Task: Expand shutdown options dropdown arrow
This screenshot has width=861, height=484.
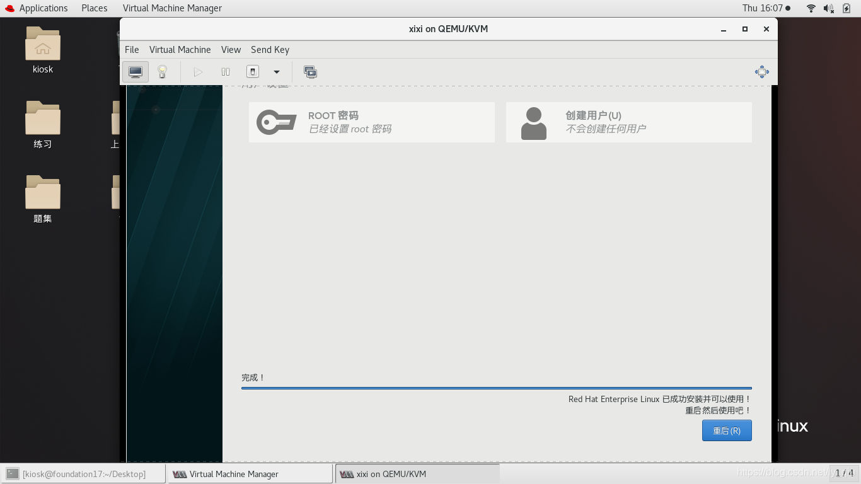Action: (x=276, y=72)
